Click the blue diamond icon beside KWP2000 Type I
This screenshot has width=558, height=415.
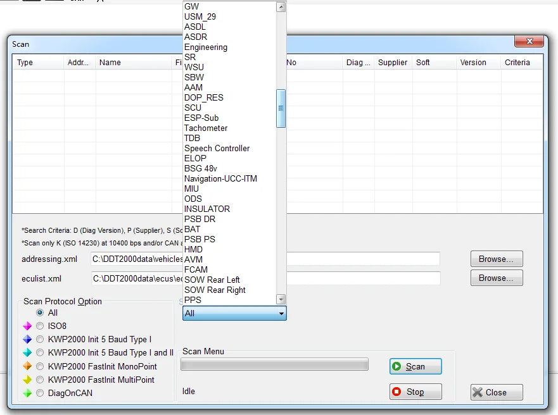[x=27, y=339]
